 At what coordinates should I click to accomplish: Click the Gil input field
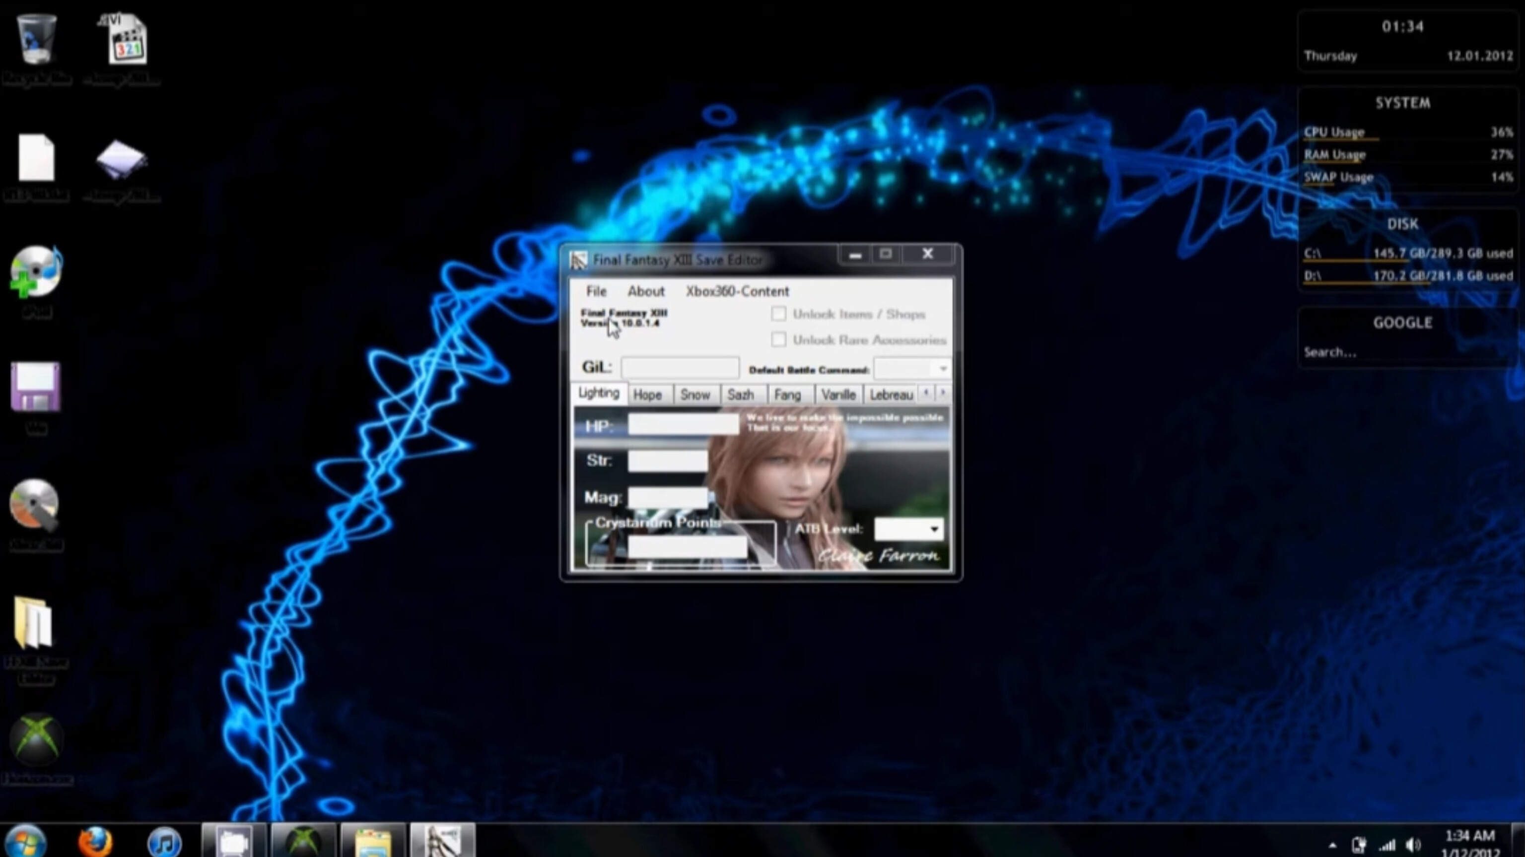tap(680, 368)
